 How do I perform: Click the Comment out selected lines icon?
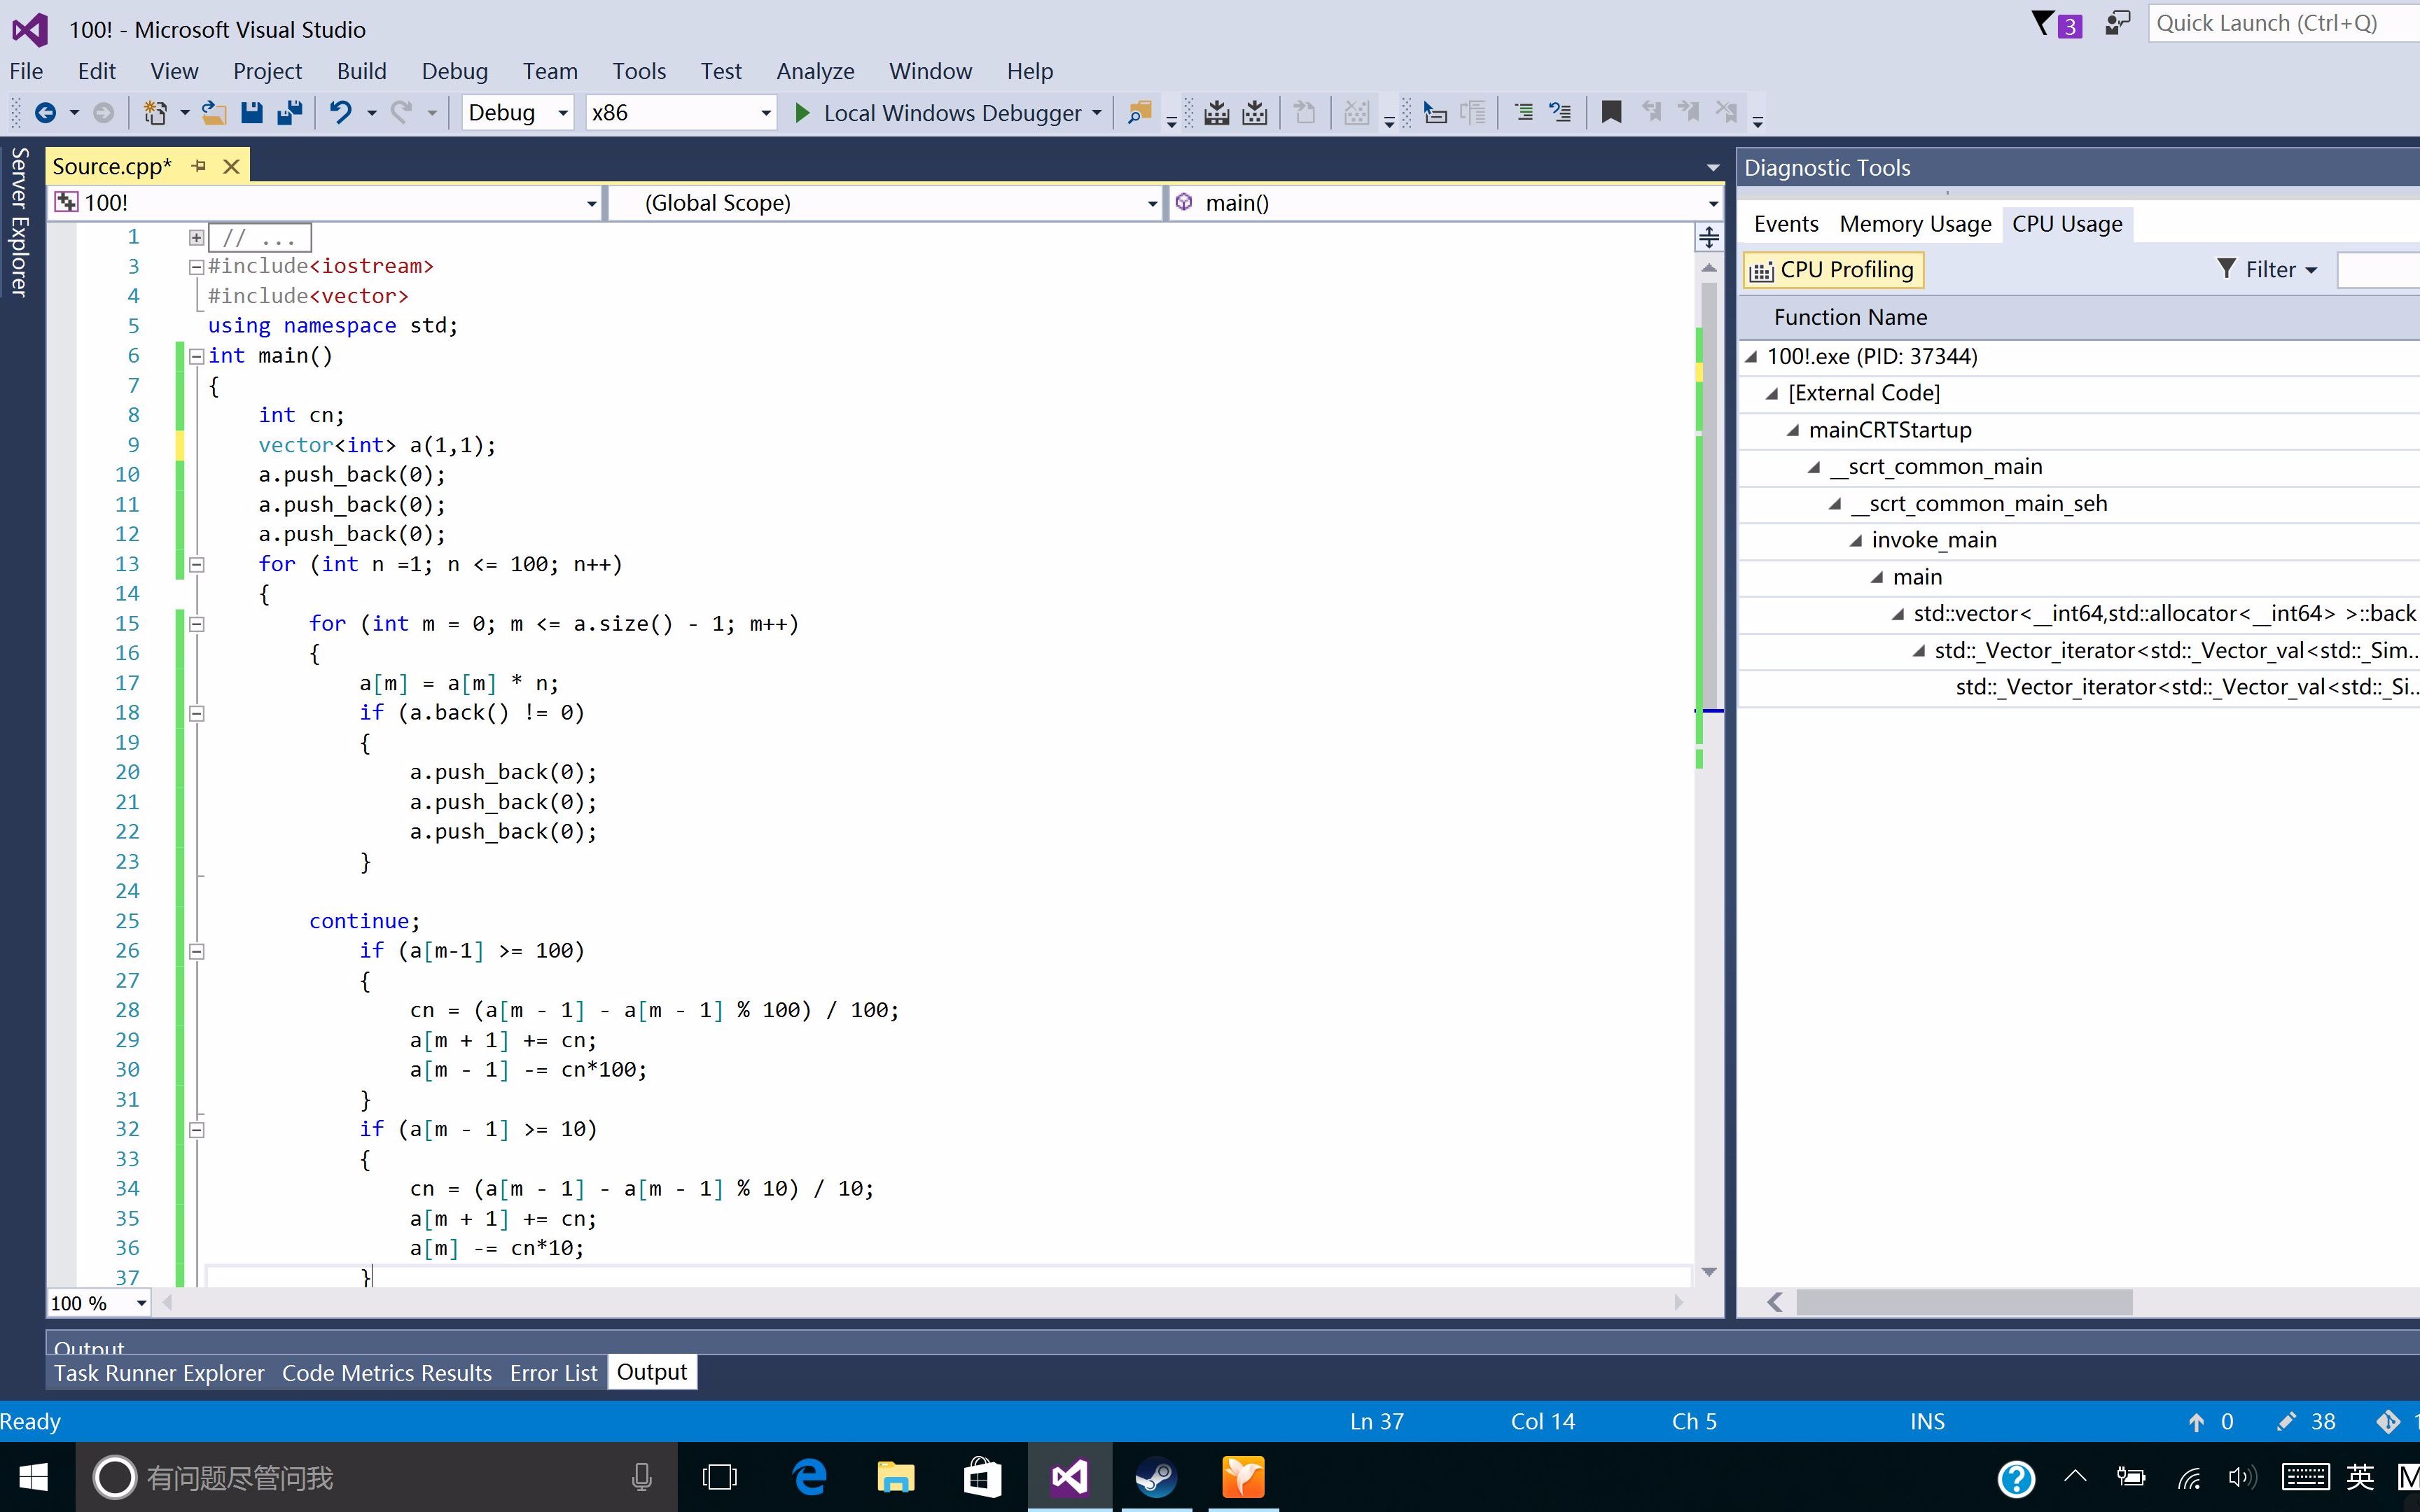coord(1523,113)
